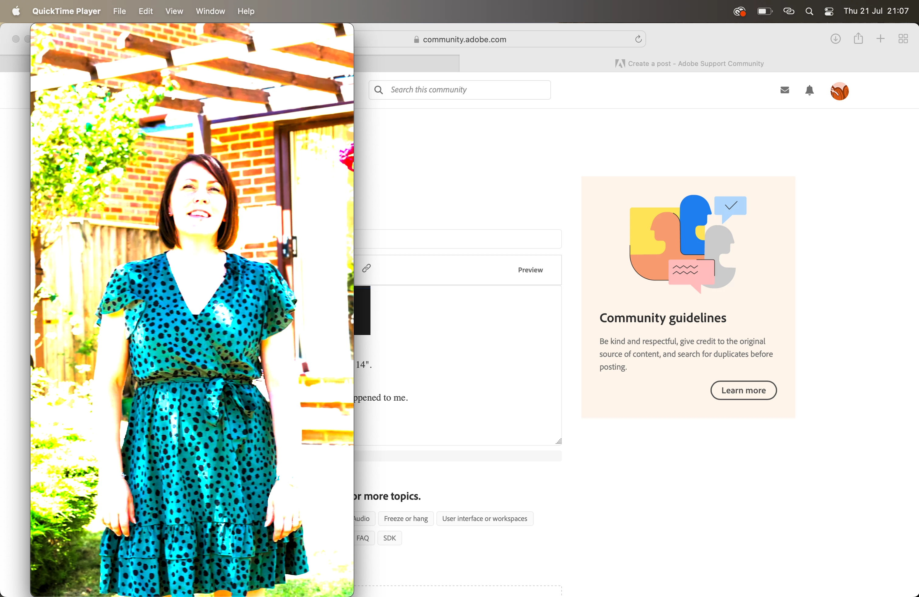
Task: Show the Safari tab overview grid
Action: (903, 39)
